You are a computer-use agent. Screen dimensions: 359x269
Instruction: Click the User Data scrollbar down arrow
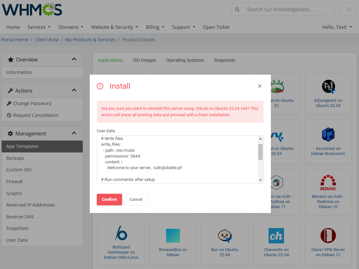[x=260, y=180]
